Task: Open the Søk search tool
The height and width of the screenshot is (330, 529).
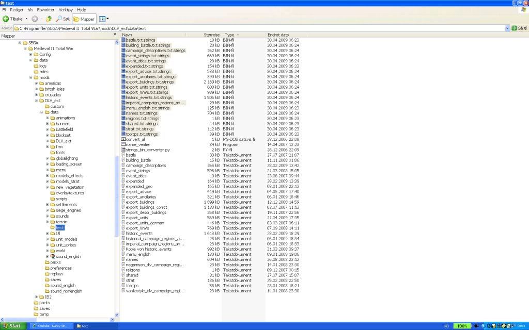Action: [x=63, y=19]
